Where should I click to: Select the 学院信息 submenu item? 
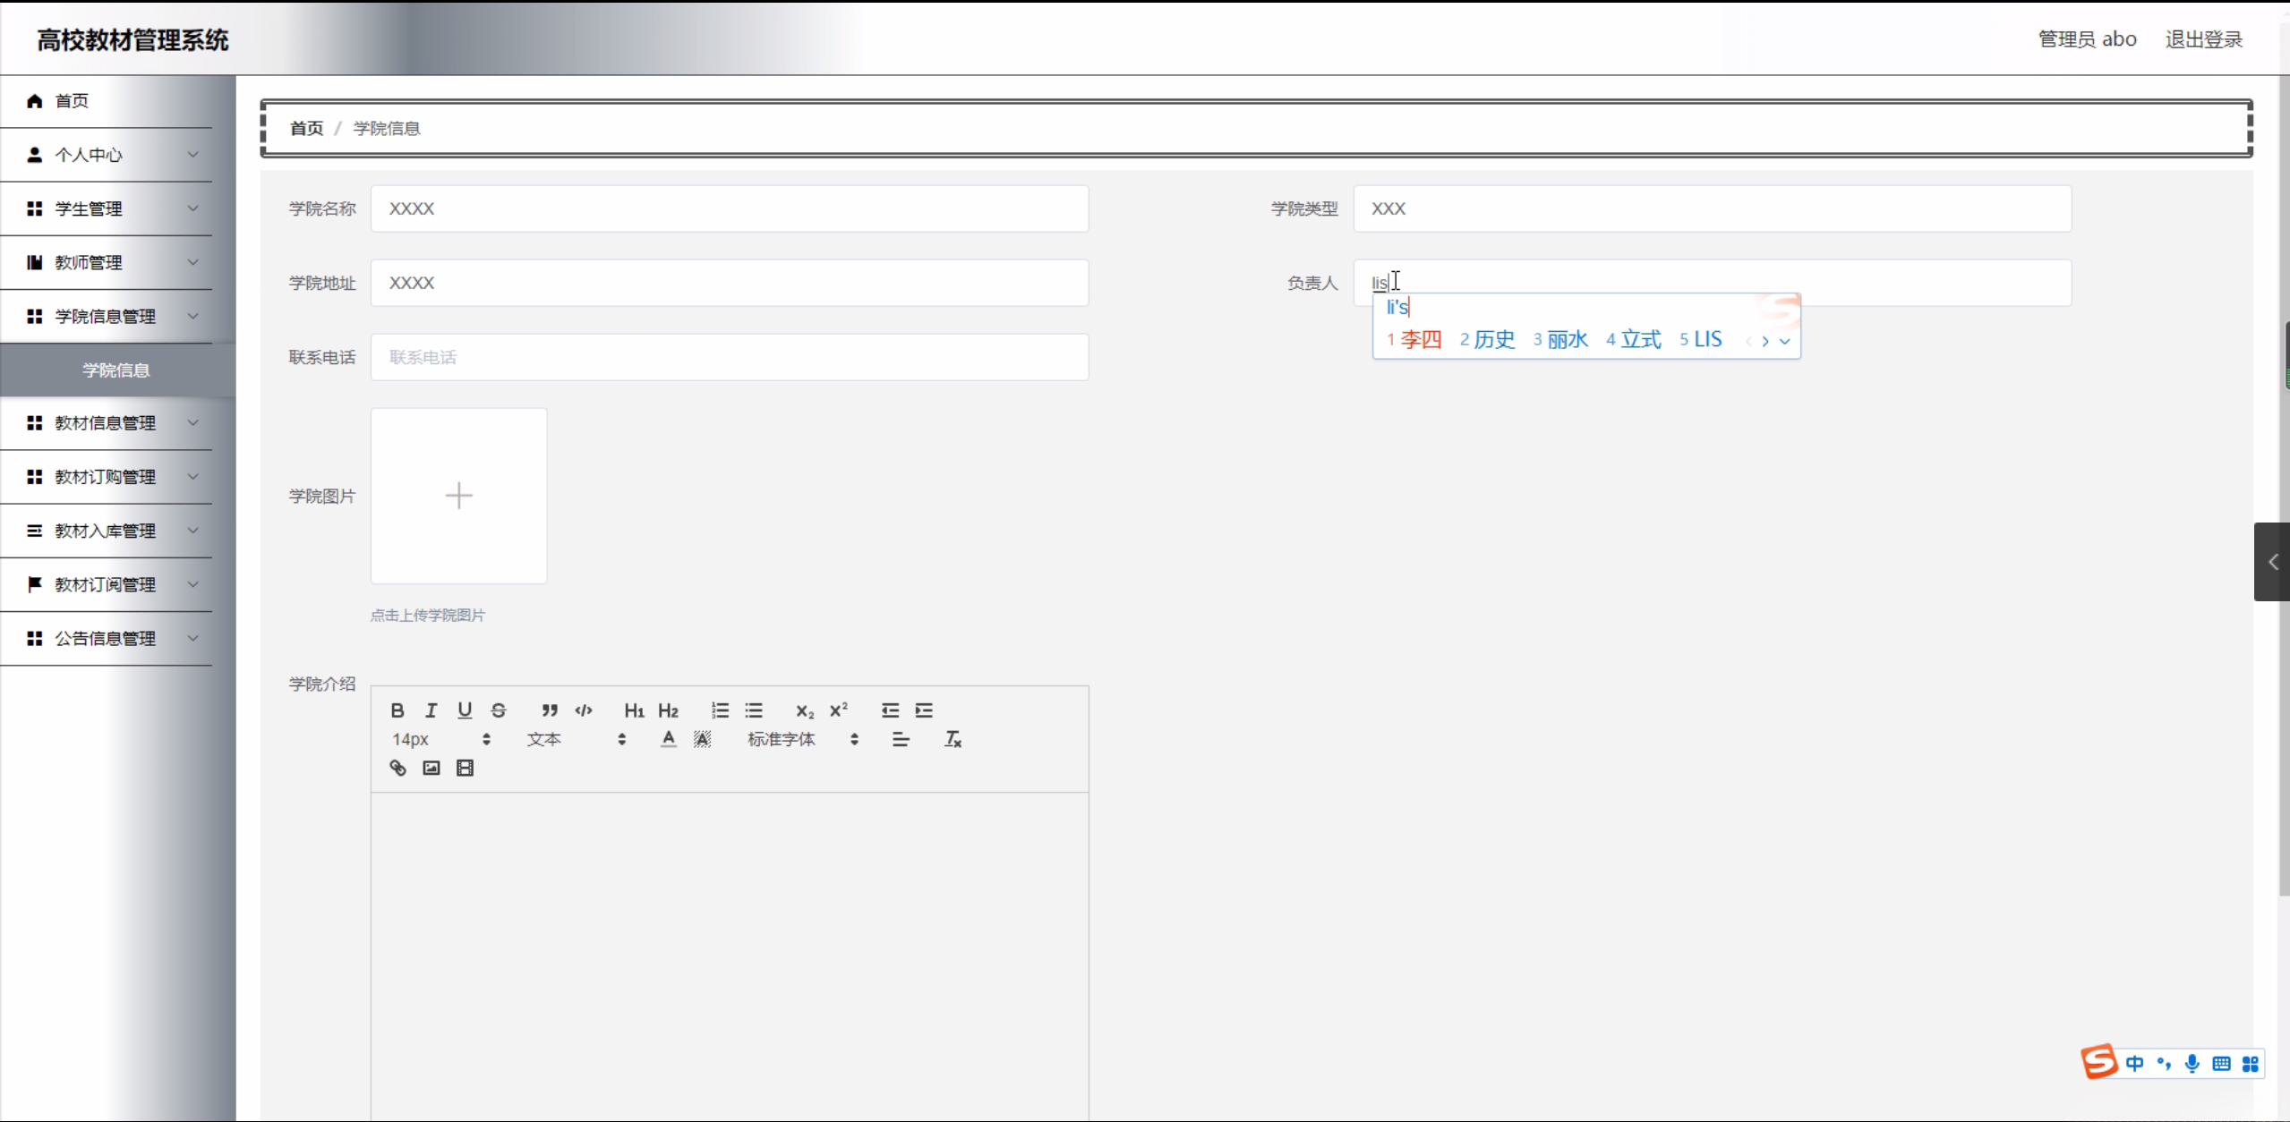[116, 370]
